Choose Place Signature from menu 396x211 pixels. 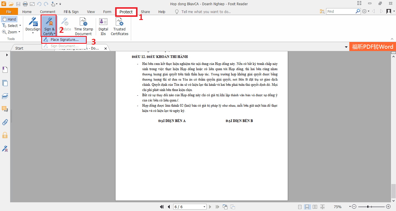pyautogui.click(x=64, y=40)
